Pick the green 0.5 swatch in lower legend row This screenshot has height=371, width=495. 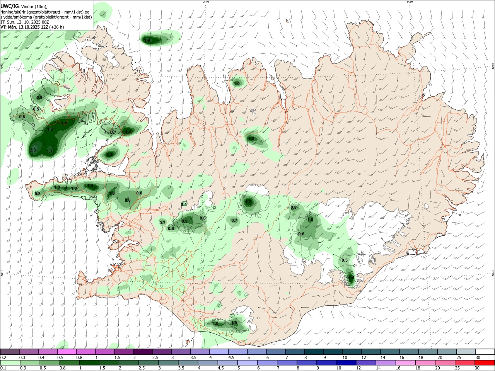pos(49,362)
